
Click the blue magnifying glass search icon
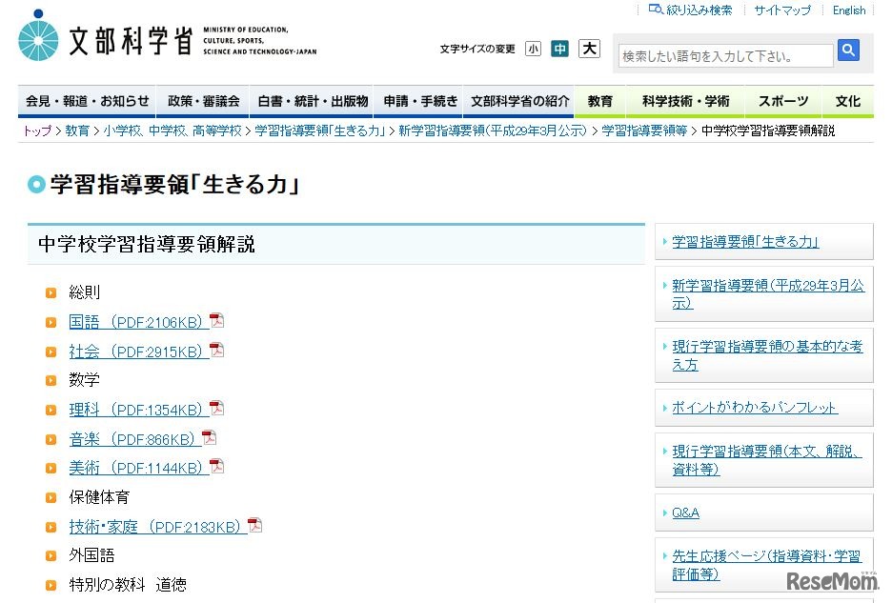[x=847, y=51]
